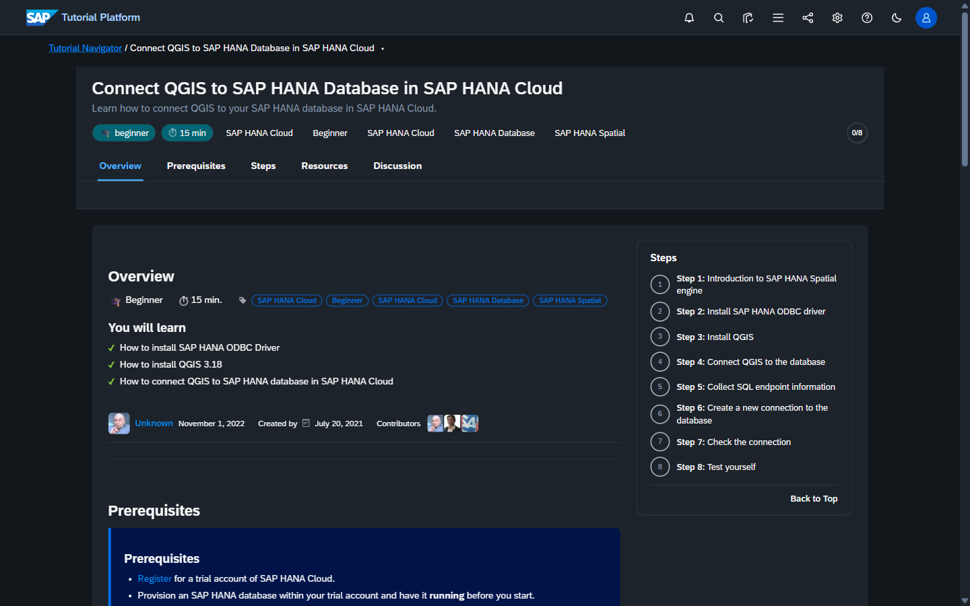The height and width of the screenshot is (606, 970).
Task: Click the teal beginner badge under title
Action: (124, 133)
